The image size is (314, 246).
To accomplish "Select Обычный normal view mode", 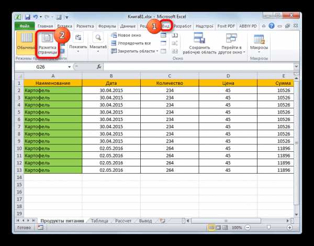I will (26, 43).
